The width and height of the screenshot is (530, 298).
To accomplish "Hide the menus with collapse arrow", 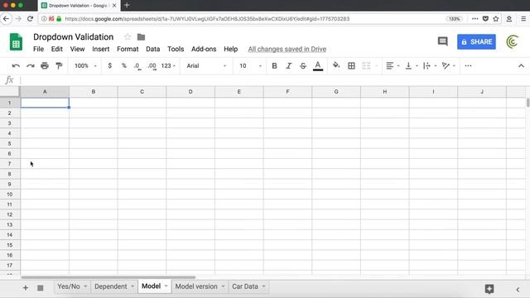I will click(x=521, y=66).
